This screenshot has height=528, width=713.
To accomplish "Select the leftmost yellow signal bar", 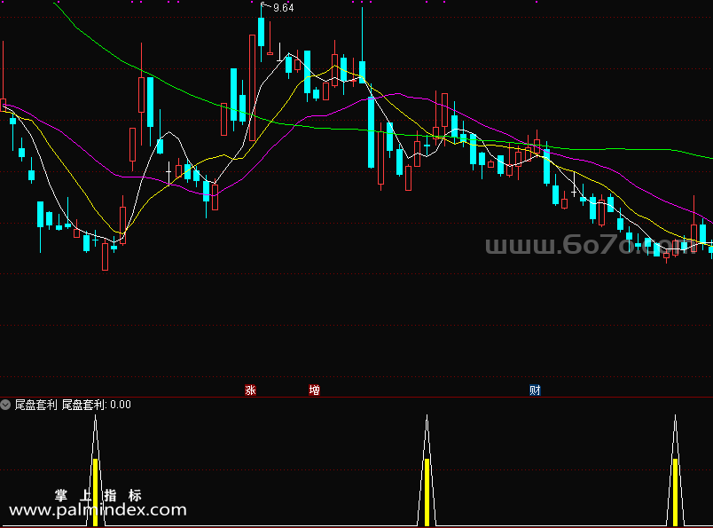I will point(96,492).
